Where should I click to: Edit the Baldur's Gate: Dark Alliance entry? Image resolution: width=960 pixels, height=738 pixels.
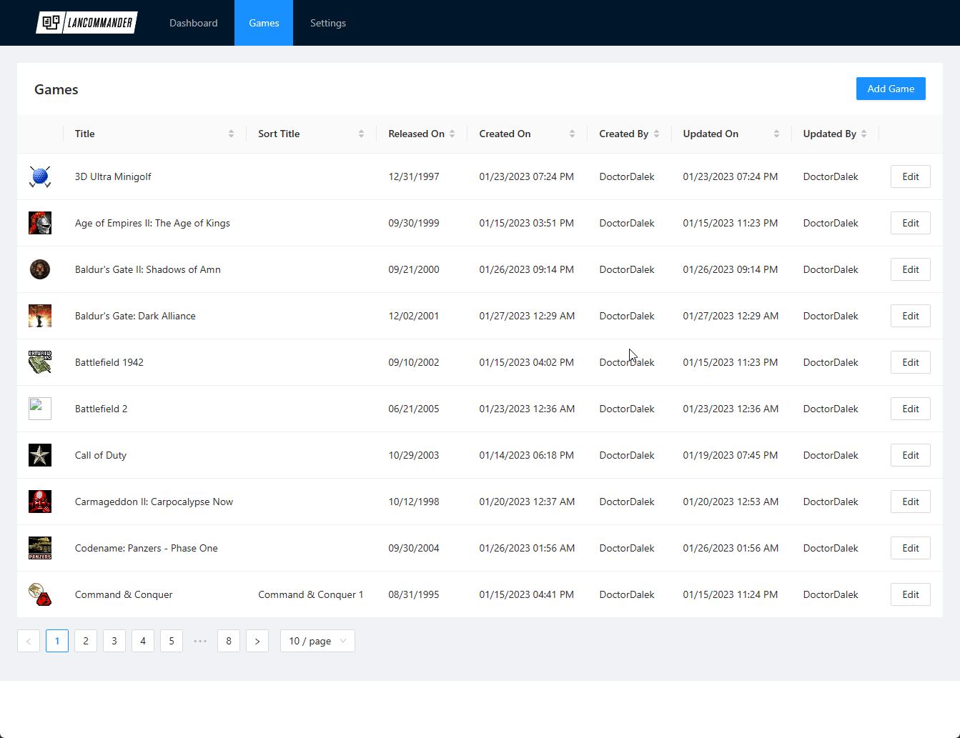pyautogui.click(x=910, y=316)
